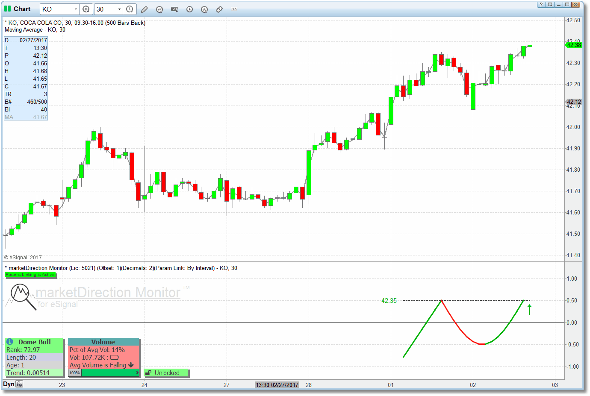Select the pencil drawing tools icon
Viewport: 590px width, 396px height.
pyautogui.click(x=145, y=9)
